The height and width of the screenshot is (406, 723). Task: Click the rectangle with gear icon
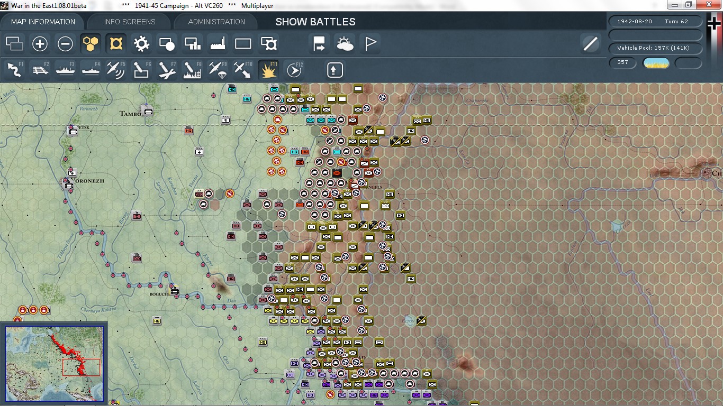(268, 43)
